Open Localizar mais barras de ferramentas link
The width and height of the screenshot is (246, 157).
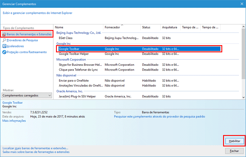tap(35, 148)
